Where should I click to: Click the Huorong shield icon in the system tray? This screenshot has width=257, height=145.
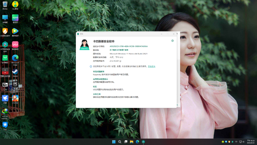[x=229, y=142]
